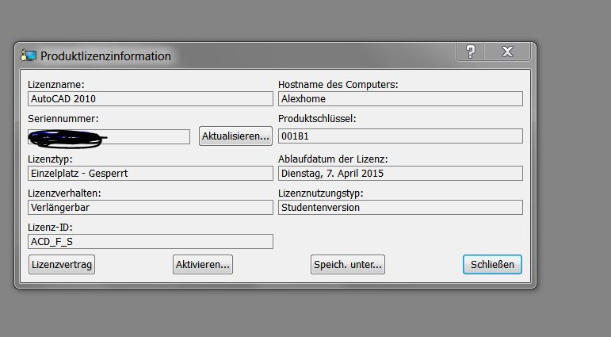
Task: Click the Lizenzverhalten field showing Verlängerbar
Action: click(x=151, y=207)
